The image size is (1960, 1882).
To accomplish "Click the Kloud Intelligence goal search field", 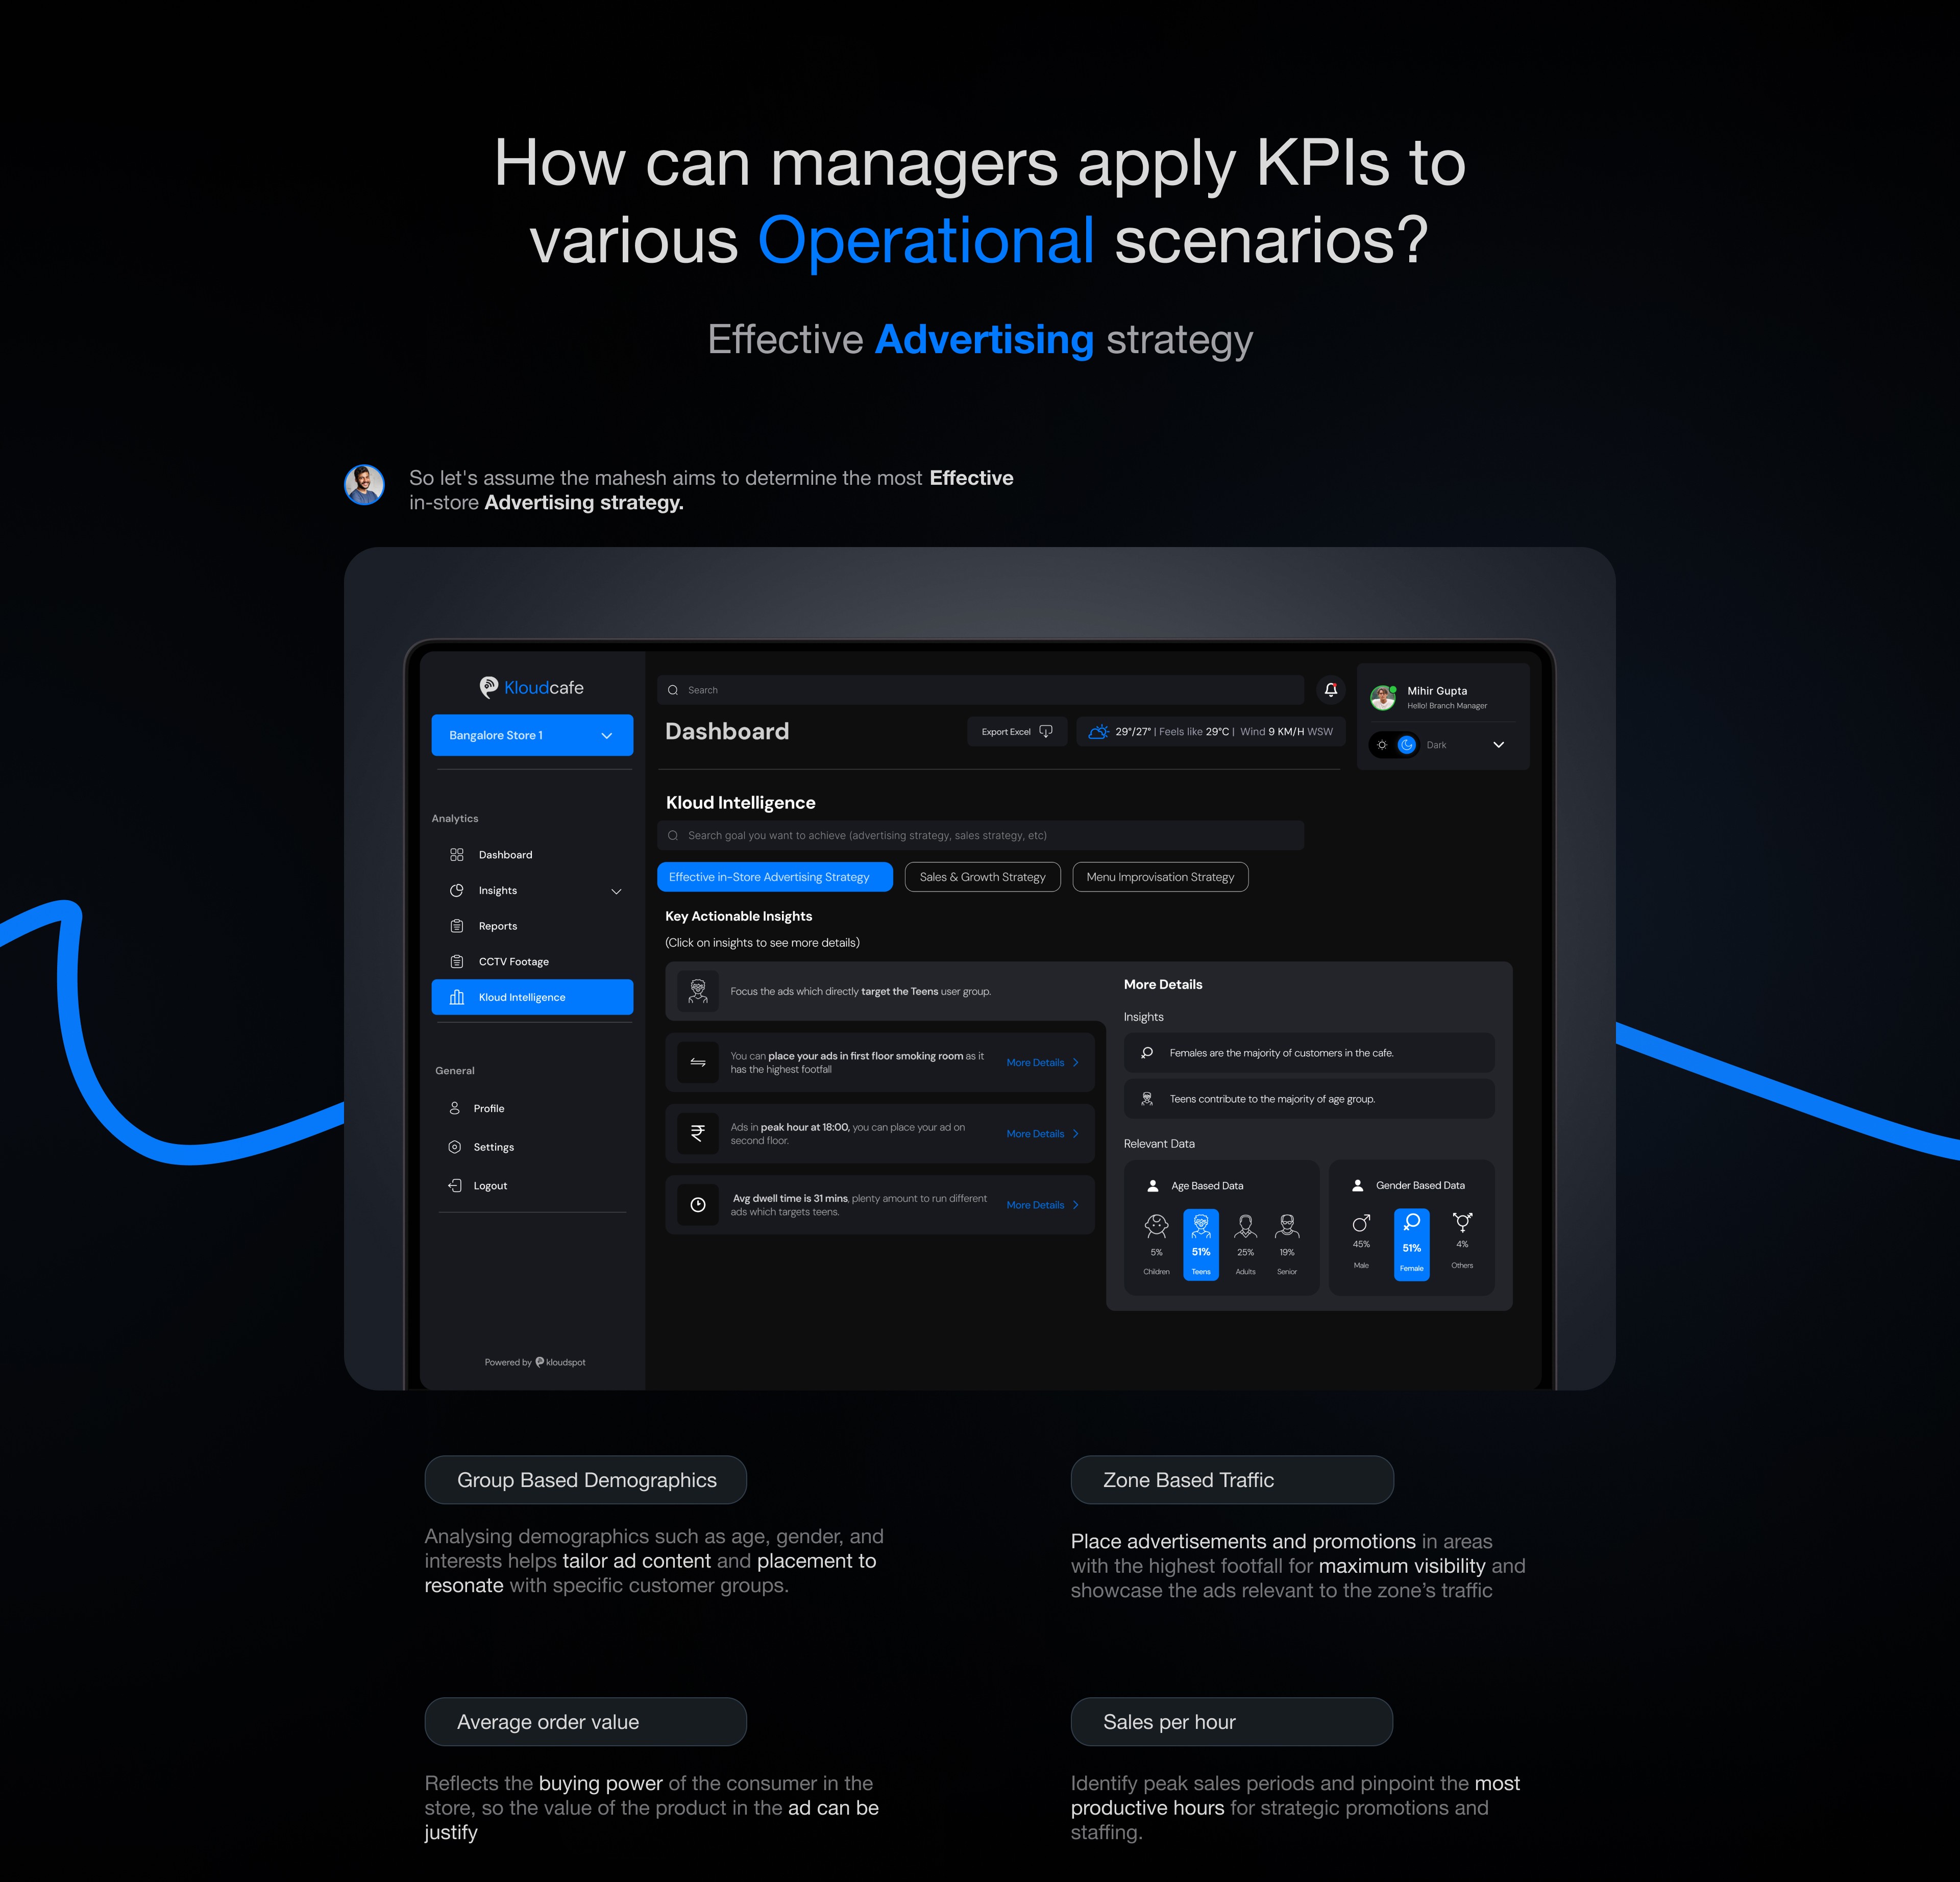I will coord(980,836).
